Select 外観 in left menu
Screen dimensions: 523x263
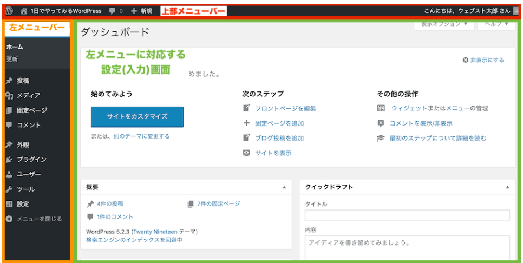23,145
